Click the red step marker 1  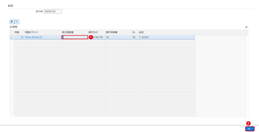(x=91, y=37)
